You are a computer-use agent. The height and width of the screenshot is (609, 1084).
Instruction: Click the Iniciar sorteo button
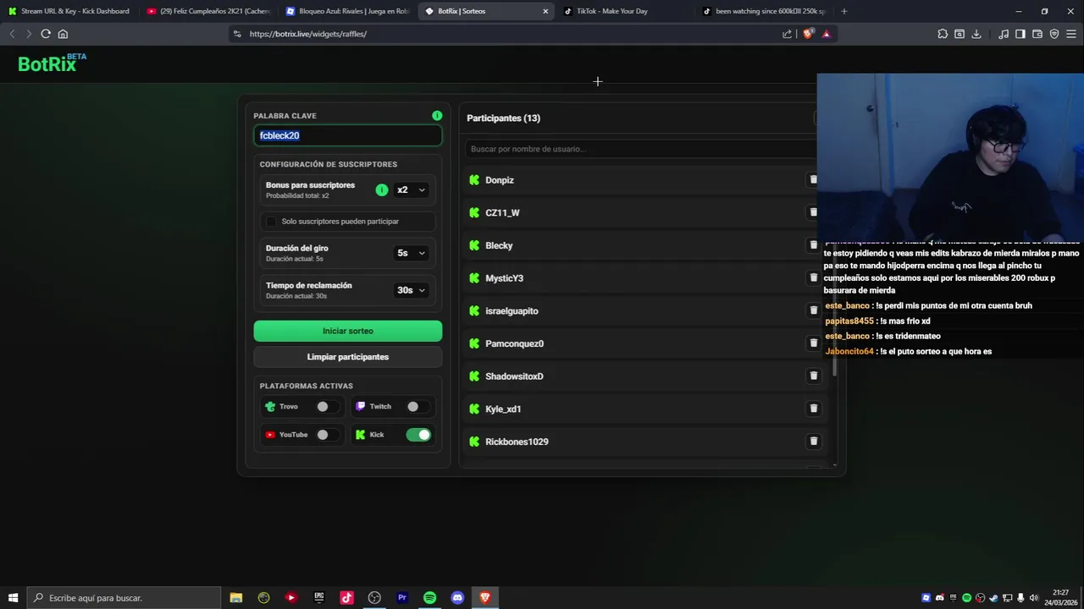coord(348,331)
